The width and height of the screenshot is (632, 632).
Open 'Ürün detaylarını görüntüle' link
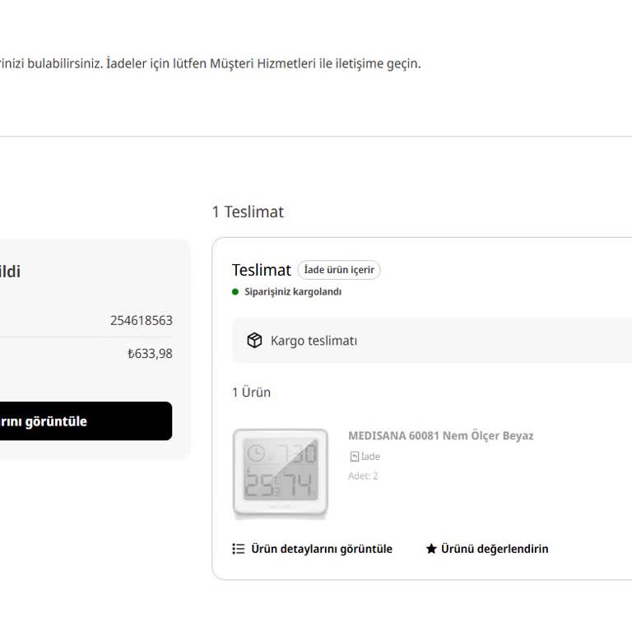pos(313,549)
